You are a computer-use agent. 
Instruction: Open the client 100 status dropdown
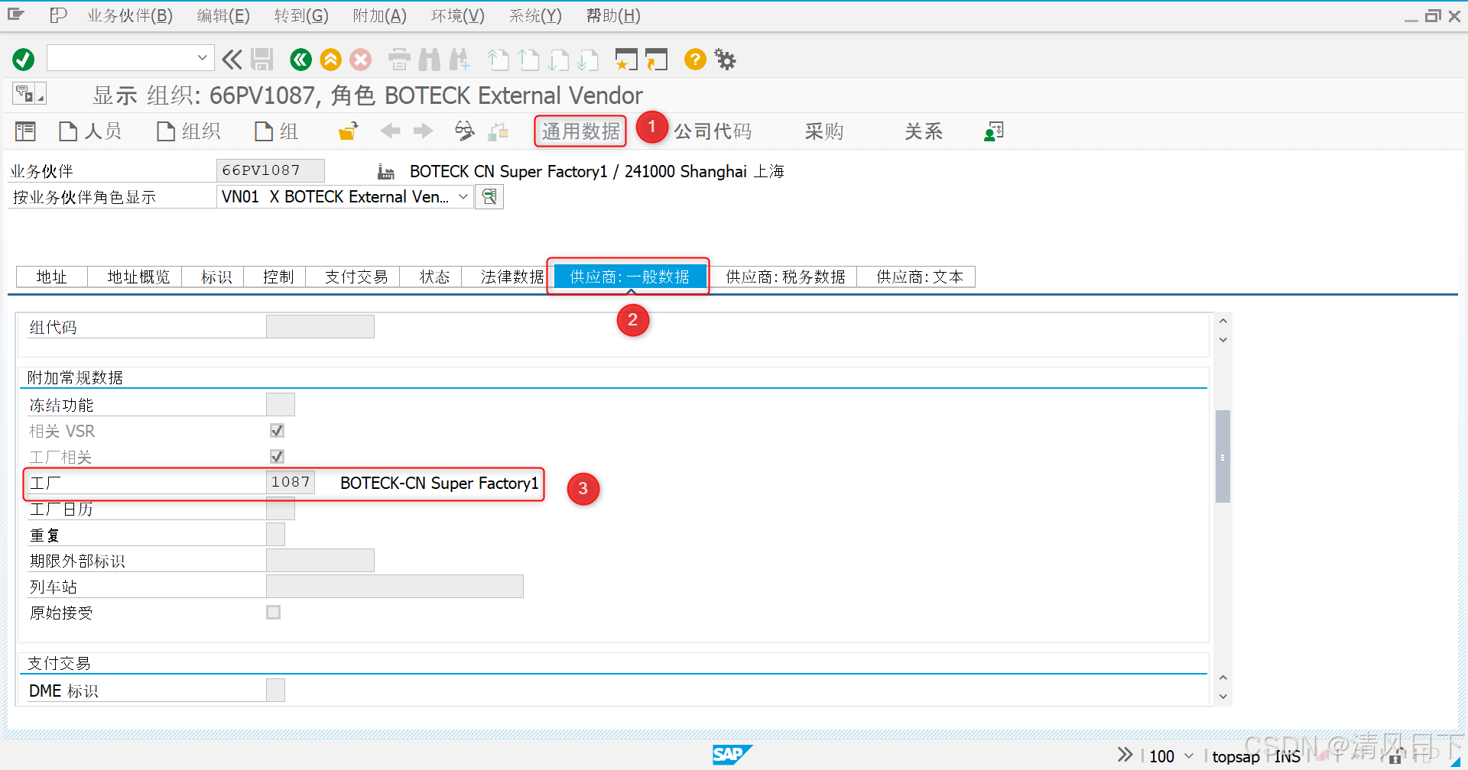point(1189,755)
